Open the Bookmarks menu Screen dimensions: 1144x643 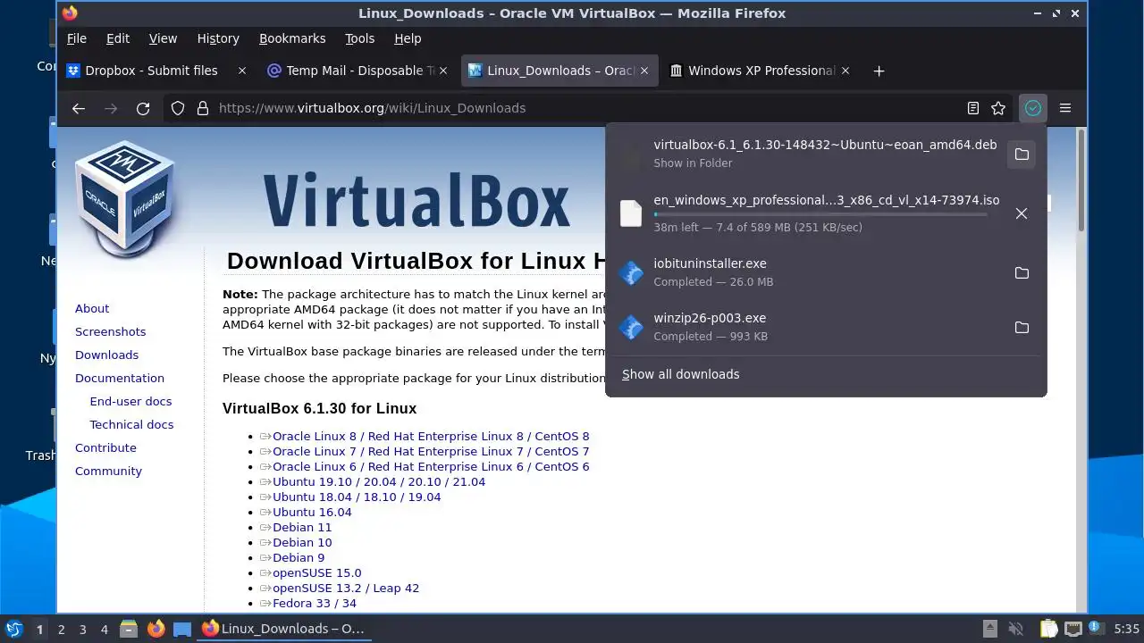(292, 38)
